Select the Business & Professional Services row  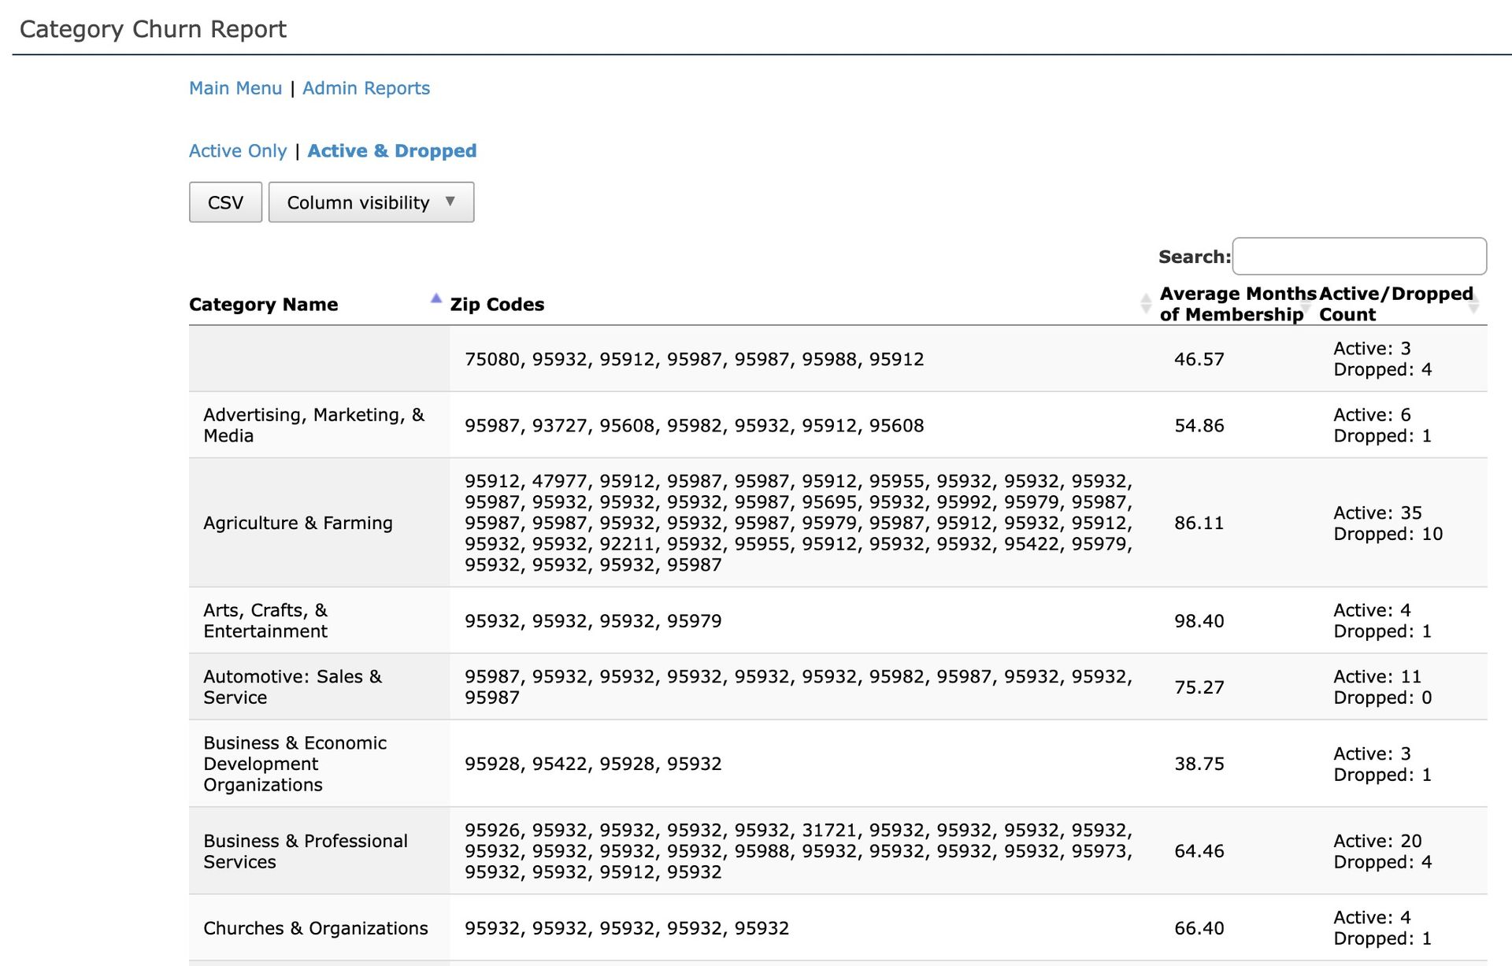pos(306,851)
